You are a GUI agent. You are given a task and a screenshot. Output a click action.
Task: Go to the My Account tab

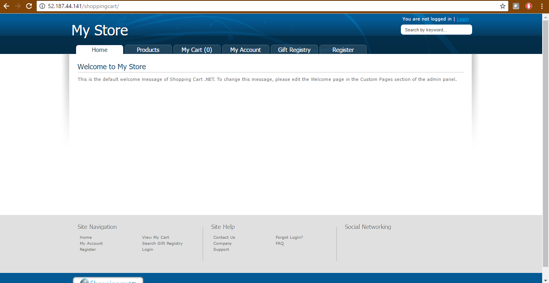point(246,50)
